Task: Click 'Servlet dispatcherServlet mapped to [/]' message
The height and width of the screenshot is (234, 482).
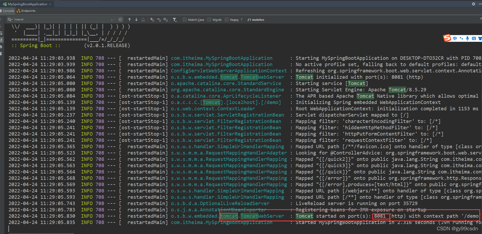Action: [x=352, y=115]
